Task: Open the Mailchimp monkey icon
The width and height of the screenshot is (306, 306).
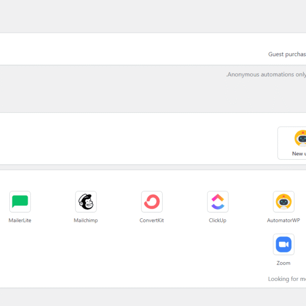Action: click(86, 202)
